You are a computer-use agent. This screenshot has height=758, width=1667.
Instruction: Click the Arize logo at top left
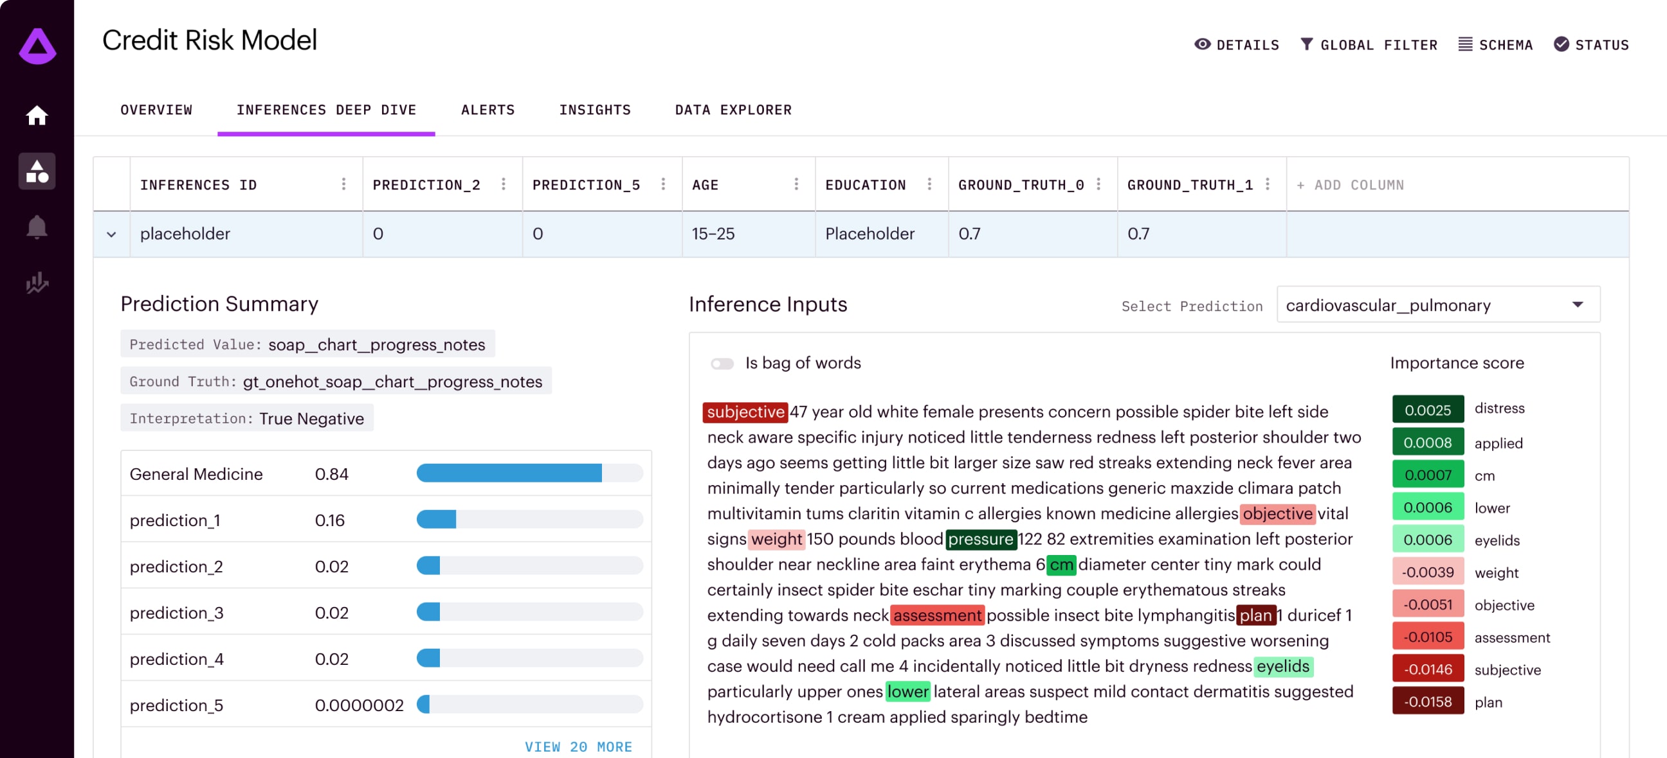(x=37, y=44)
